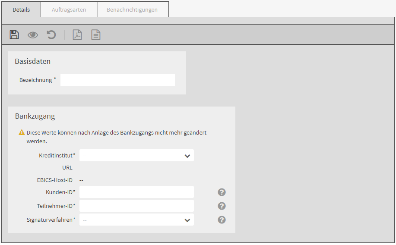Viewport: 396px width, 245px height.
Task: Click the Basisdaten heading
Action: coord(32,61)
